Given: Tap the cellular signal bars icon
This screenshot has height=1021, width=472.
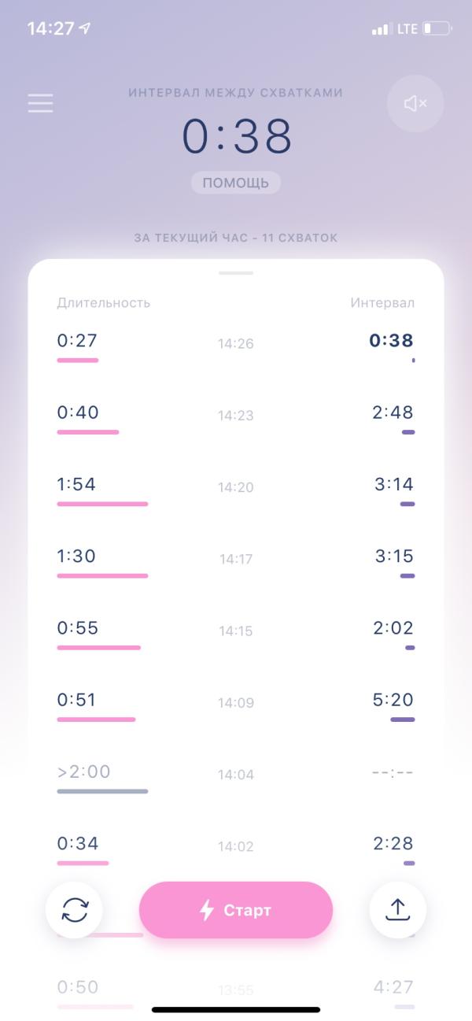Looking at the screenshot, I should [382, 29].
